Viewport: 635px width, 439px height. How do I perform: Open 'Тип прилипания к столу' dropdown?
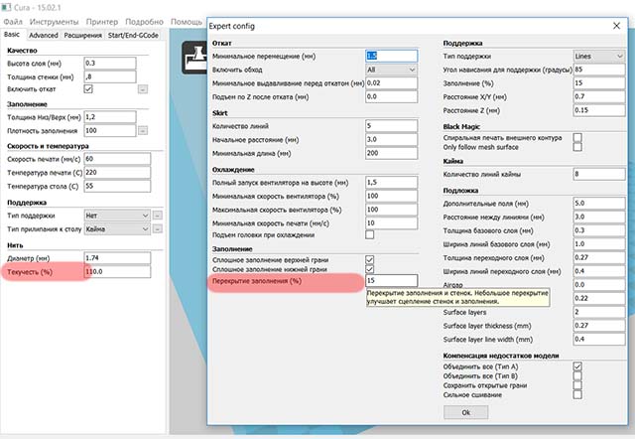tap(115, 228)
